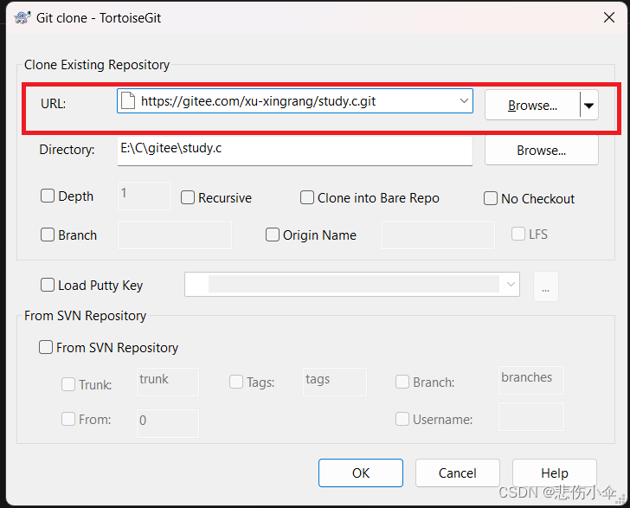This screenshot has width=630, height=508.
Task: Toggle the Tags checkbox
Action: point(236,382)
